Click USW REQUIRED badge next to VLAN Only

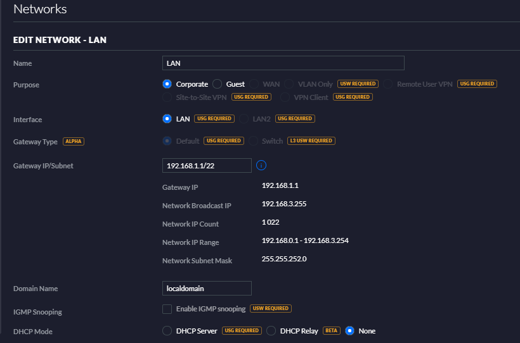(358, 84)
